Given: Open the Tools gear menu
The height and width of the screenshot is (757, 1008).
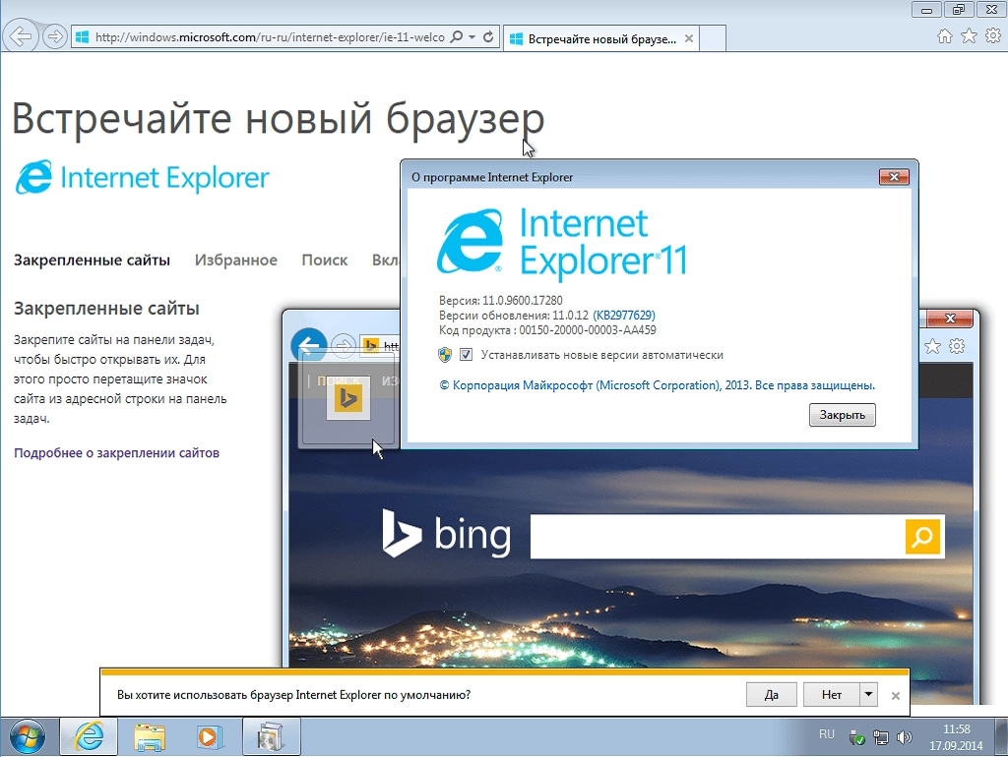Looking at the screenshot, I should pyautogui.click(x=993, y=36).
